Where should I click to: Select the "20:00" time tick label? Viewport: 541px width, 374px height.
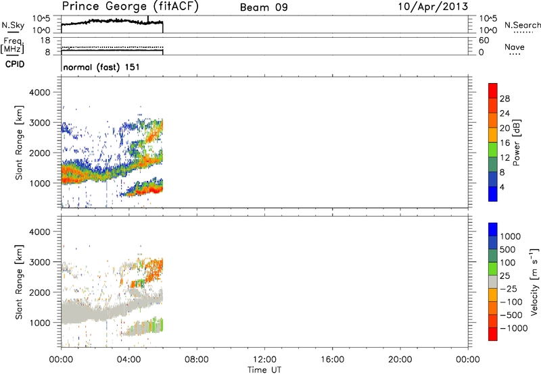[400, 360]
